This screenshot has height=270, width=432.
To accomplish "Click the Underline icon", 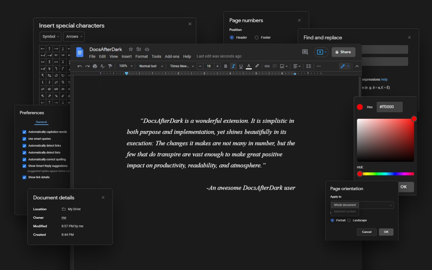I will pyautogui.click(x=241, y=66).
